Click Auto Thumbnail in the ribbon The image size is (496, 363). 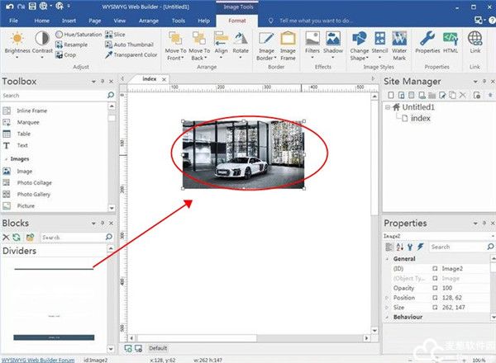pyautogui.click(x=129, y=45)
